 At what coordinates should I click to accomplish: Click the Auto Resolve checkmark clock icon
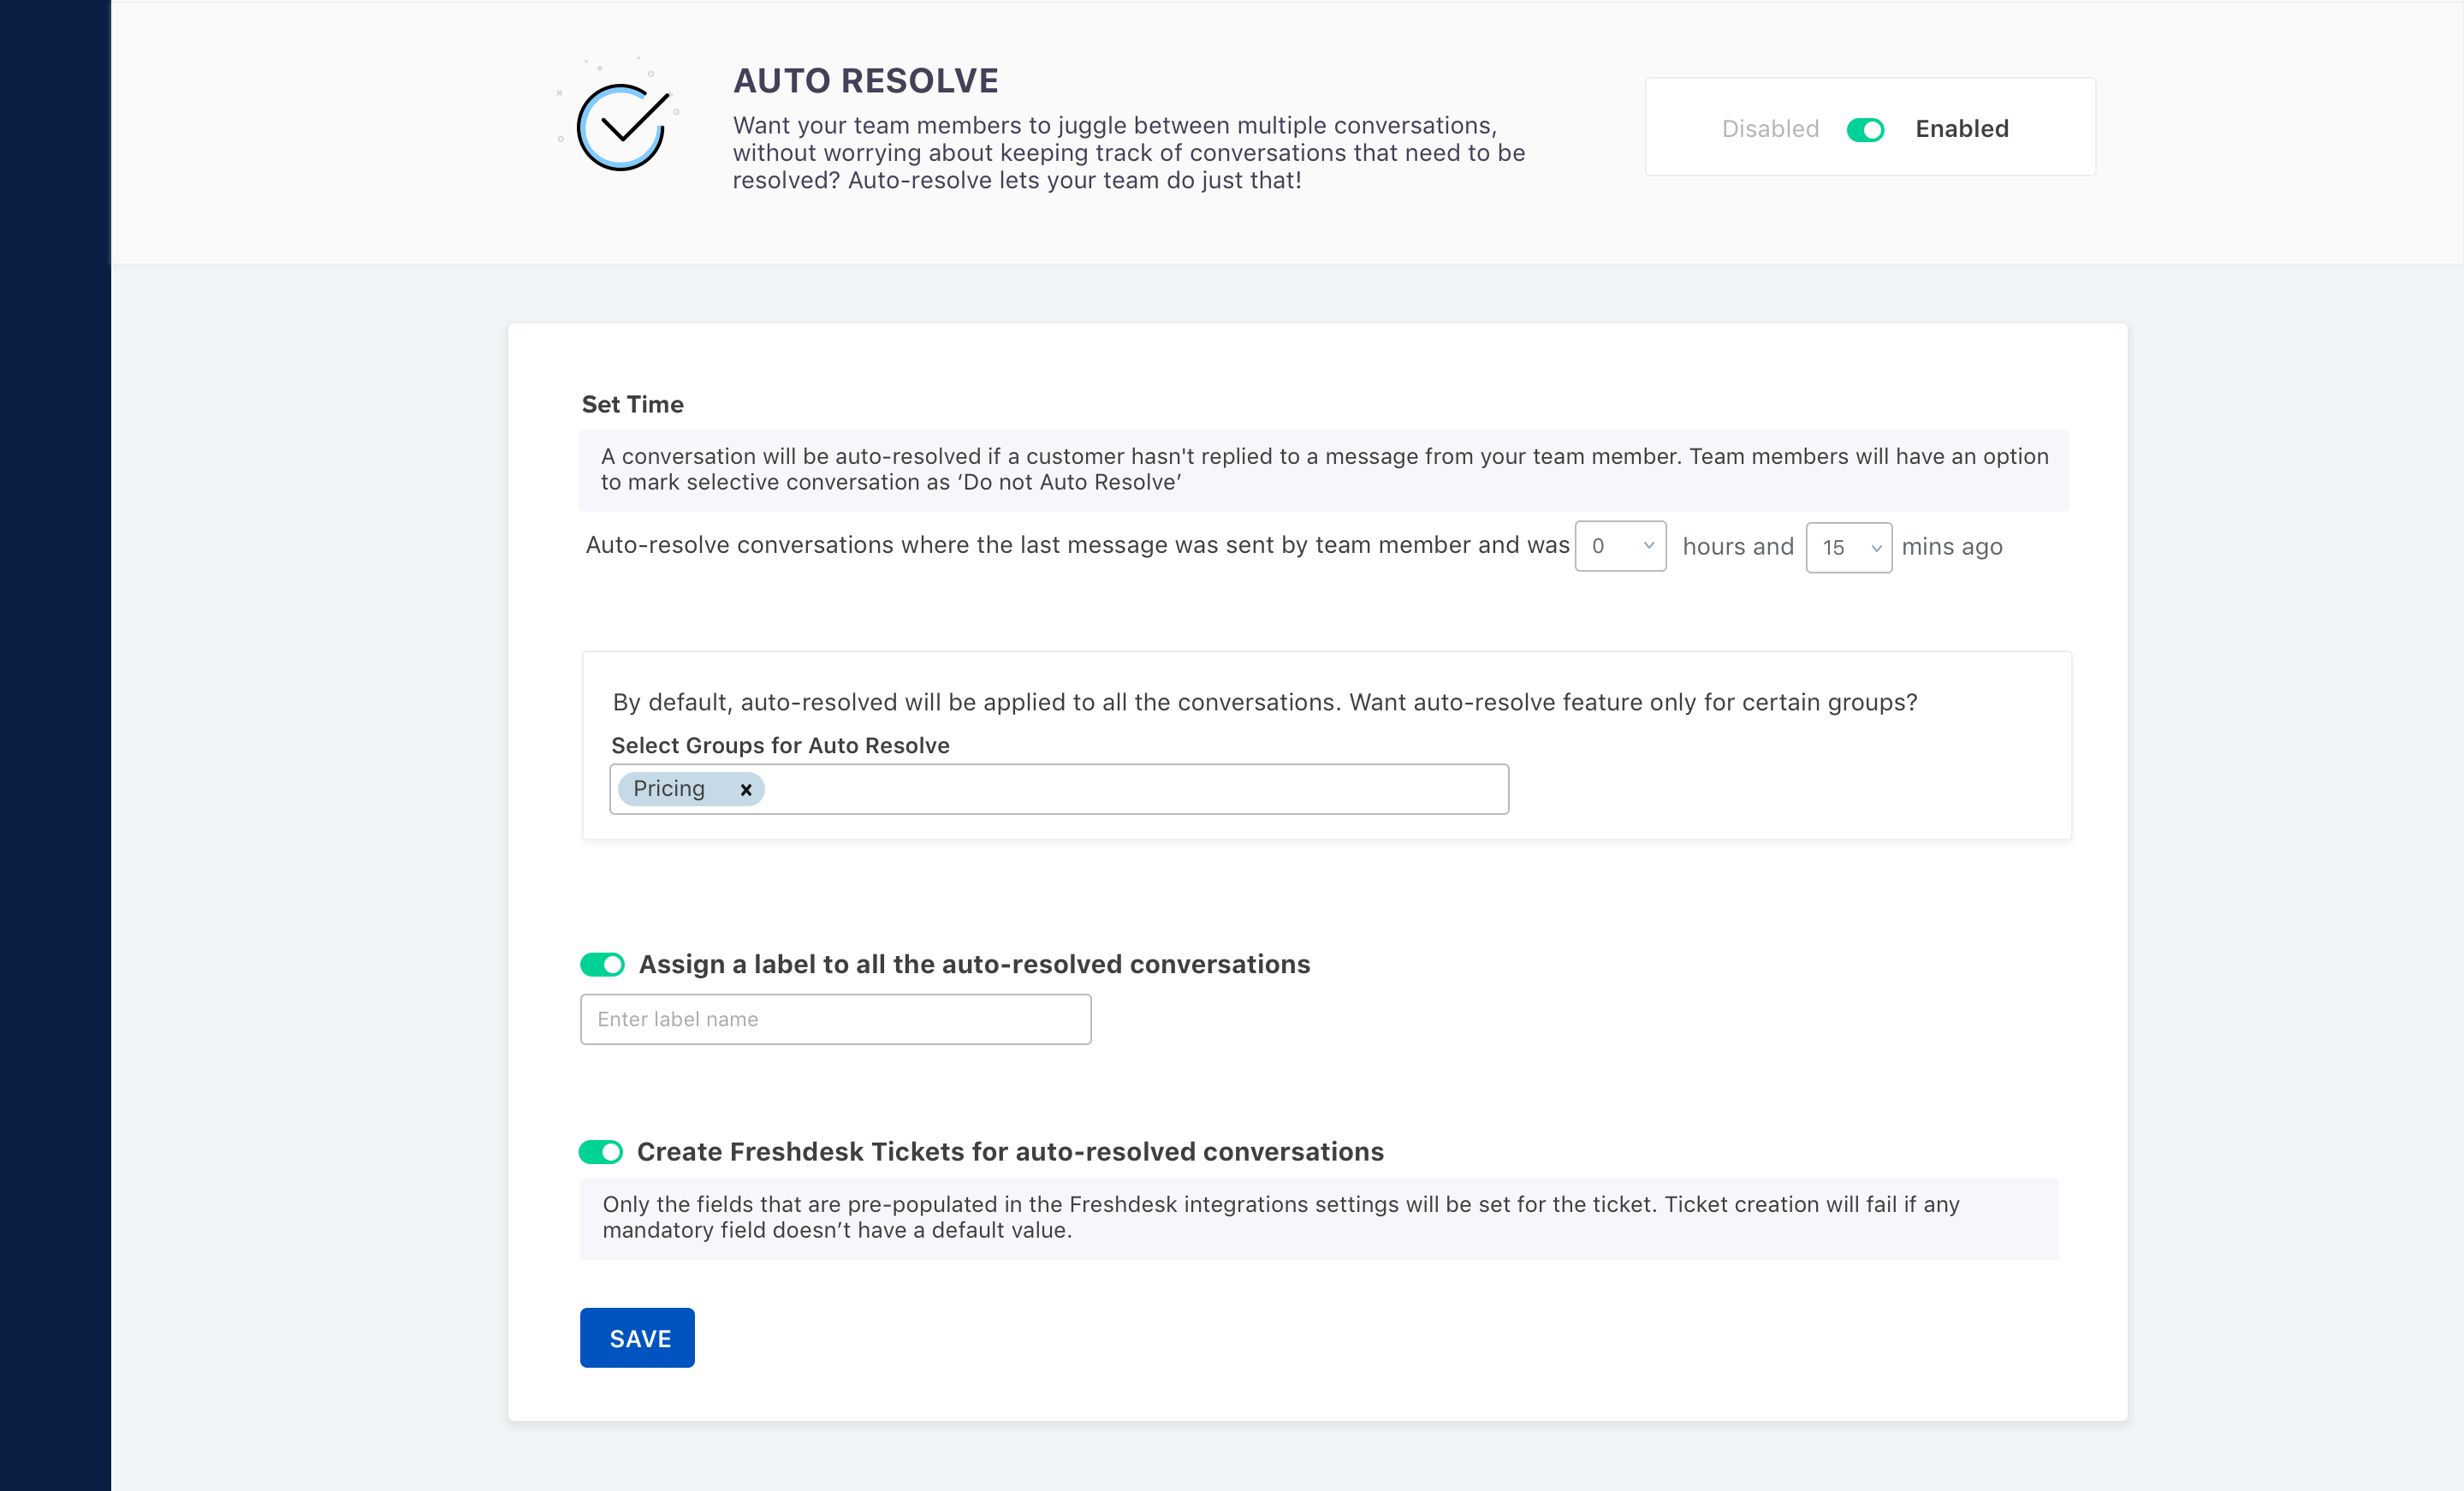pyautogui.click(x=623, y=126)
